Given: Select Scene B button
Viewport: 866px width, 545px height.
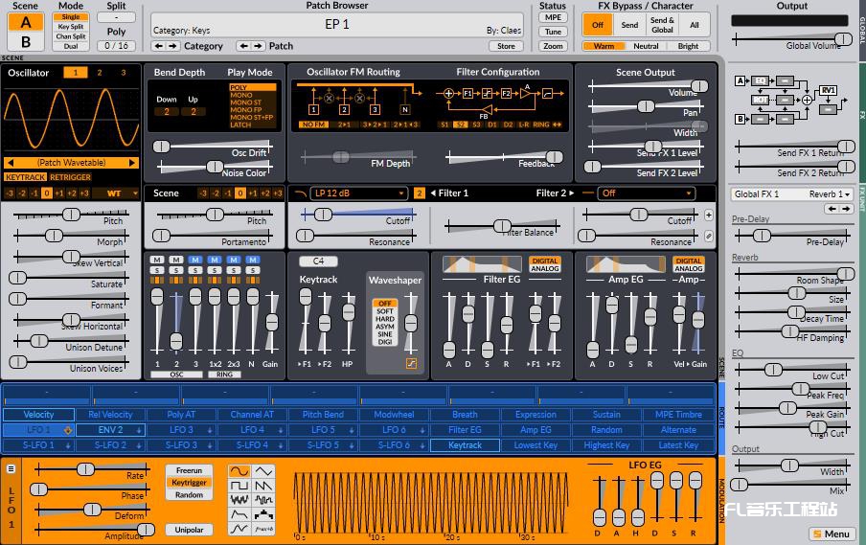Looking at the screenshot, I should [26, 41].
